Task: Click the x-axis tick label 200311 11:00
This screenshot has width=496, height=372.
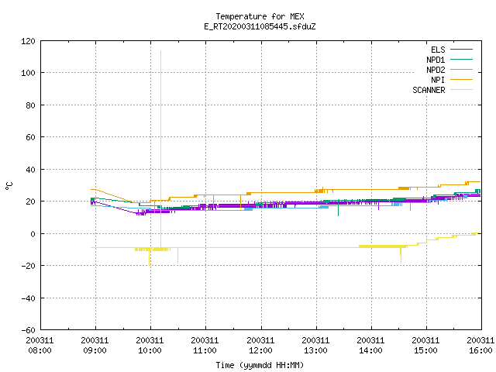Action: [205, 346]
